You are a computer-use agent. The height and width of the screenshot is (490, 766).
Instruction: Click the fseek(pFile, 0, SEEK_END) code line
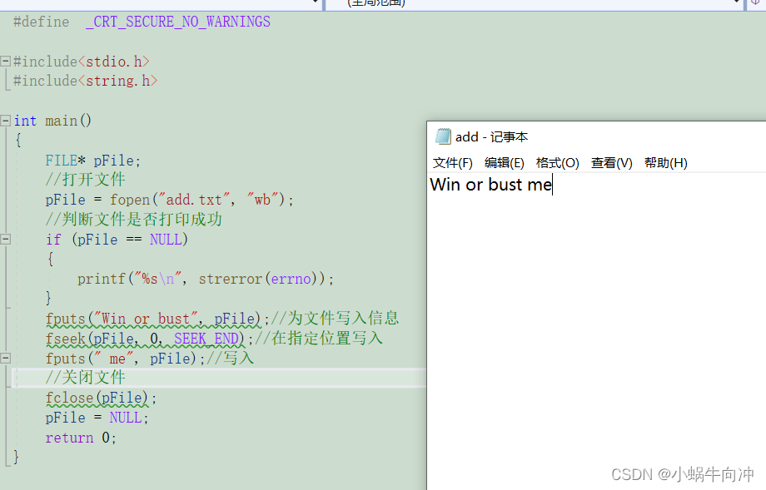[143, 339]
